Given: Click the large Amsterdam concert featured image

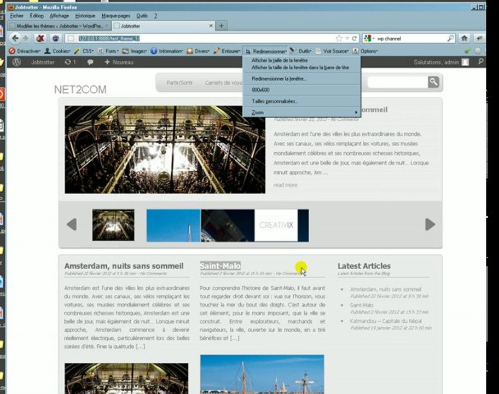Looking at the screenshot, I should 165,149.
